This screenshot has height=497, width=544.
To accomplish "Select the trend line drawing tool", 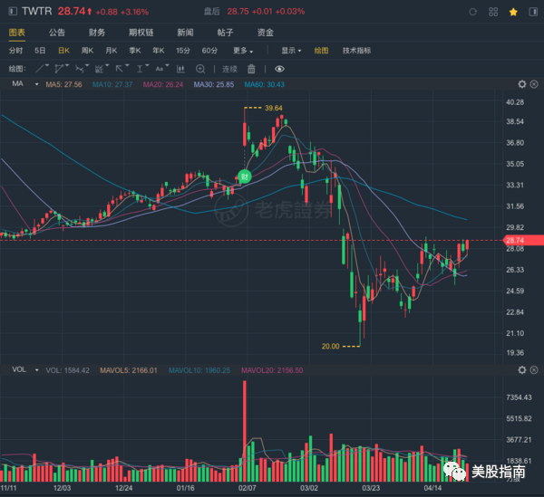I will point(39,69).
